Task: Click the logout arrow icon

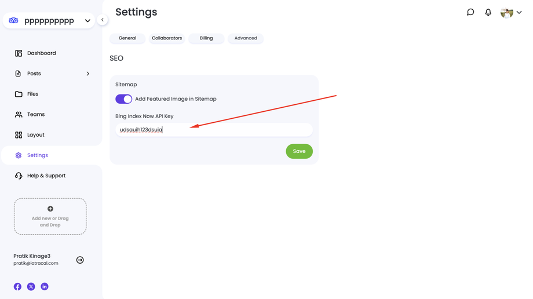Action: 80,260
